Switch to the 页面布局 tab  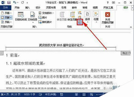(x=51, y=8)
